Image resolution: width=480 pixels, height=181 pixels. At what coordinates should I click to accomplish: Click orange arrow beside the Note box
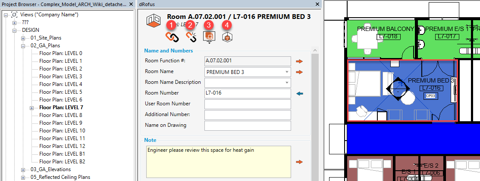299,162
